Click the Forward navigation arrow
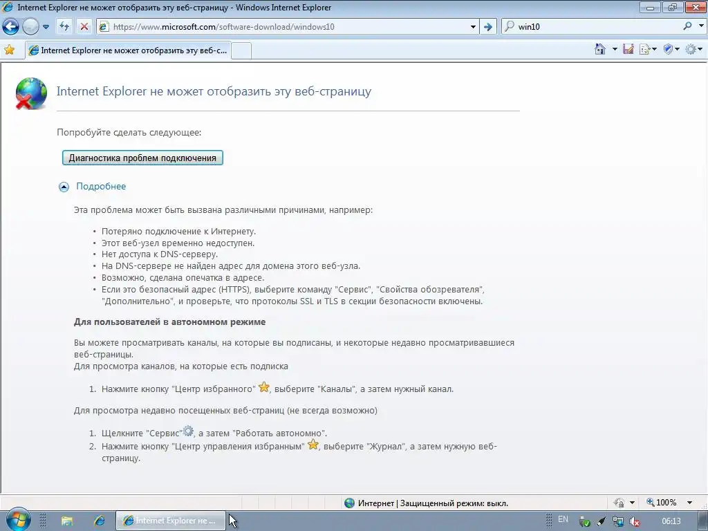708x531 pixels. 30,27
